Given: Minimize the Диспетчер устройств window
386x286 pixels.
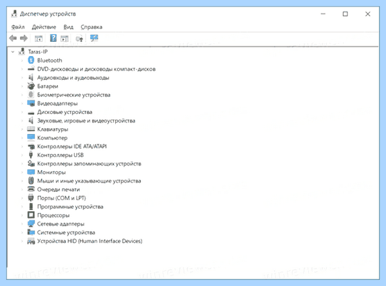Looking at the screenshot, I should point(323,14).
